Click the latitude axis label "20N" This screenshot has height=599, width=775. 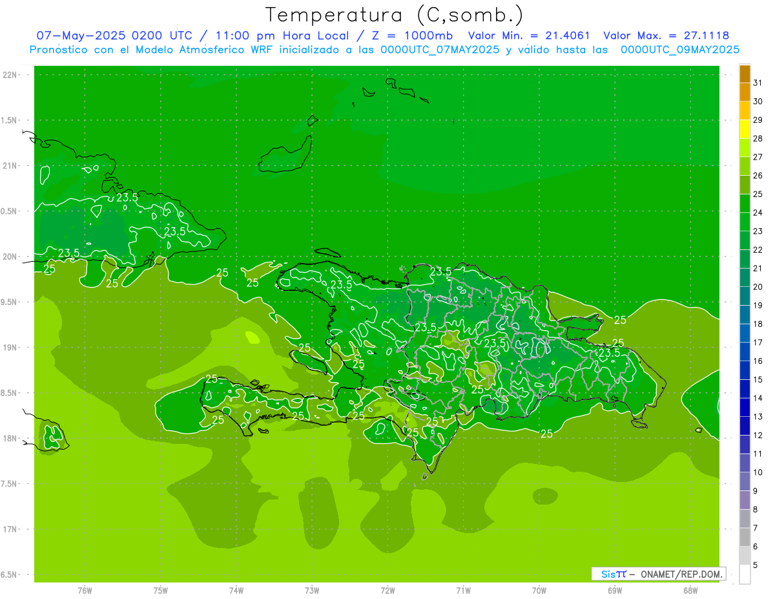click(10, 257)
